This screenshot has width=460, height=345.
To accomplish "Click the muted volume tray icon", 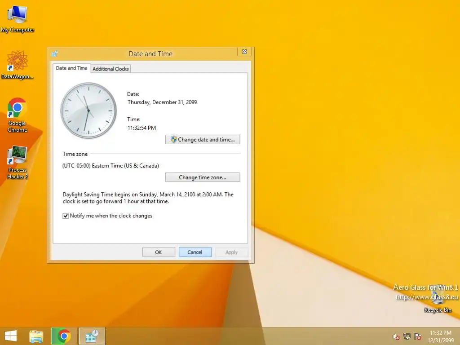I will [396, 336].
